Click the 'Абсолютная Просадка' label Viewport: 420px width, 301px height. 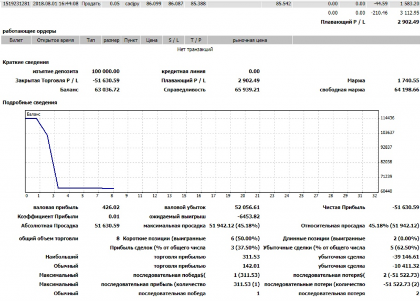[49, 226]
